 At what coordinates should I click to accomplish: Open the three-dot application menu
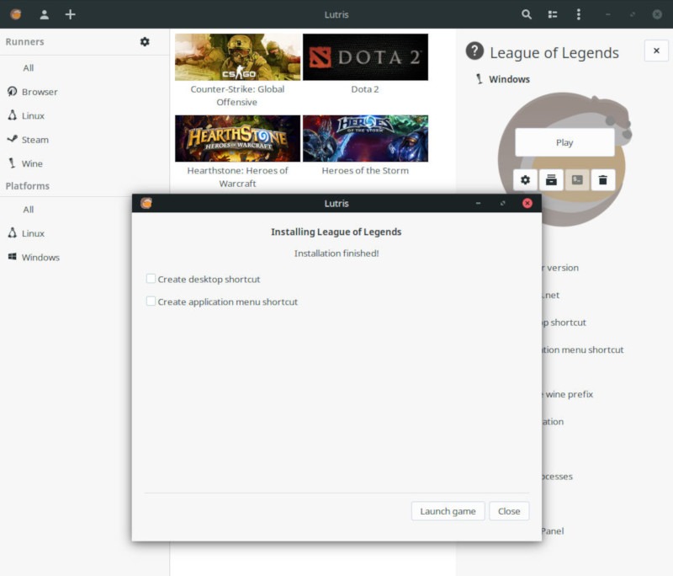(x=578, y=14)
